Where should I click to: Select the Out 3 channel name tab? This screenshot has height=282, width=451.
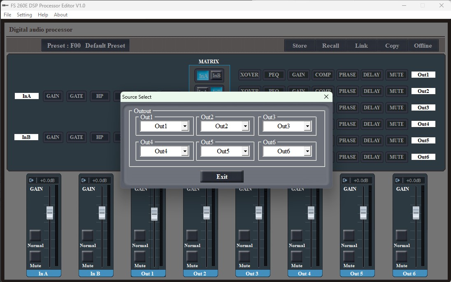point(252,273)
